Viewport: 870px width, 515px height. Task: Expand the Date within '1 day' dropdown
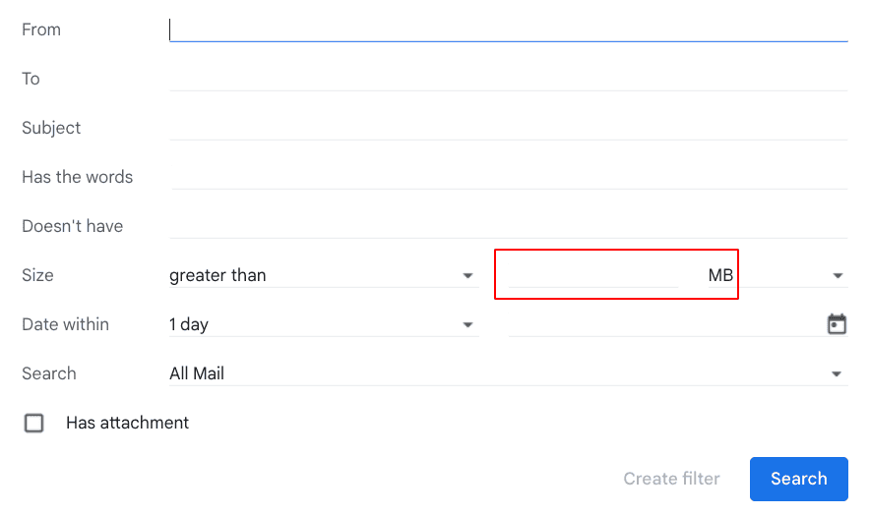tap(324, 324)
